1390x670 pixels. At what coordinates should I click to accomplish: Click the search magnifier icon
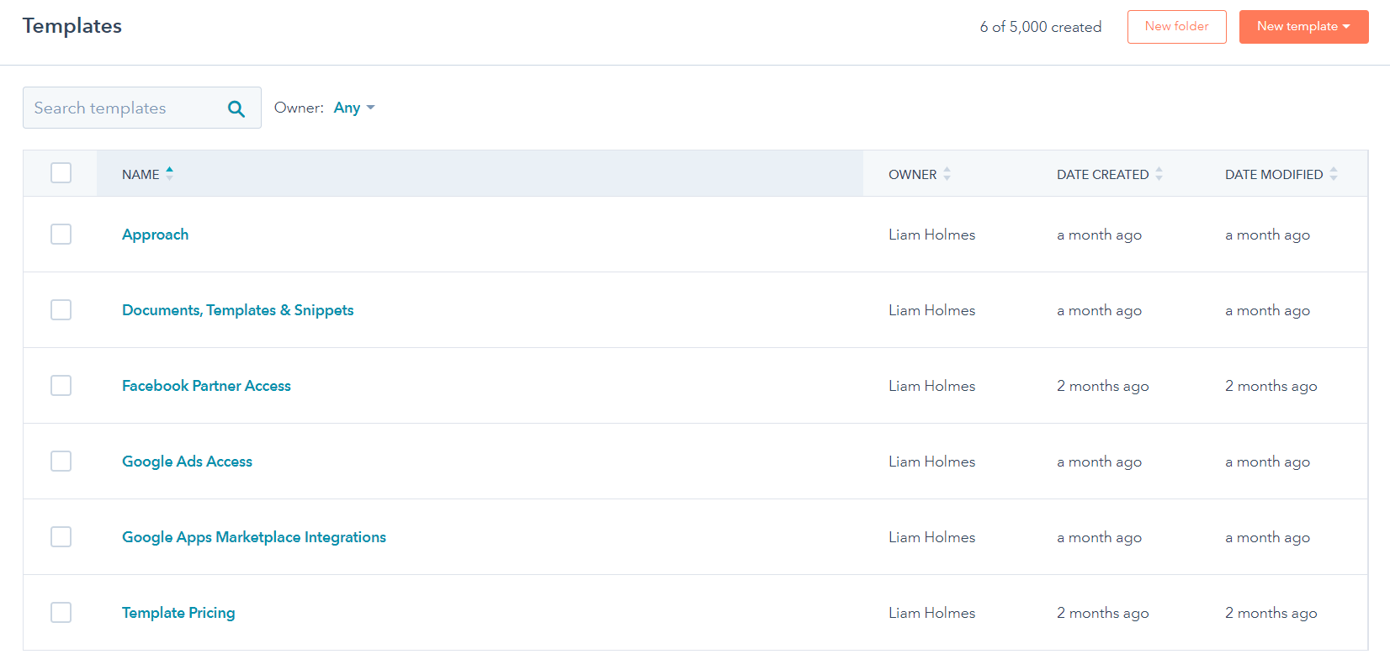point(236,108)
